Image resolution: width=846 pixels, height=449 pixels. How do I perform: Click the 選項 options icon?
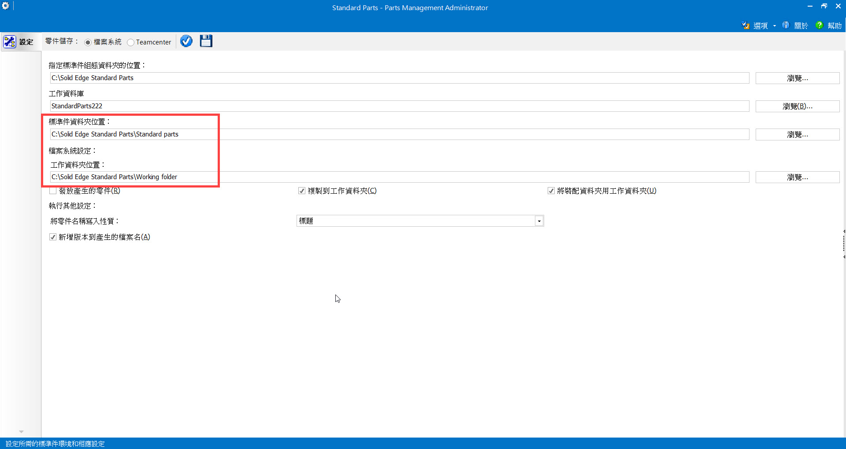coord(746,26)
